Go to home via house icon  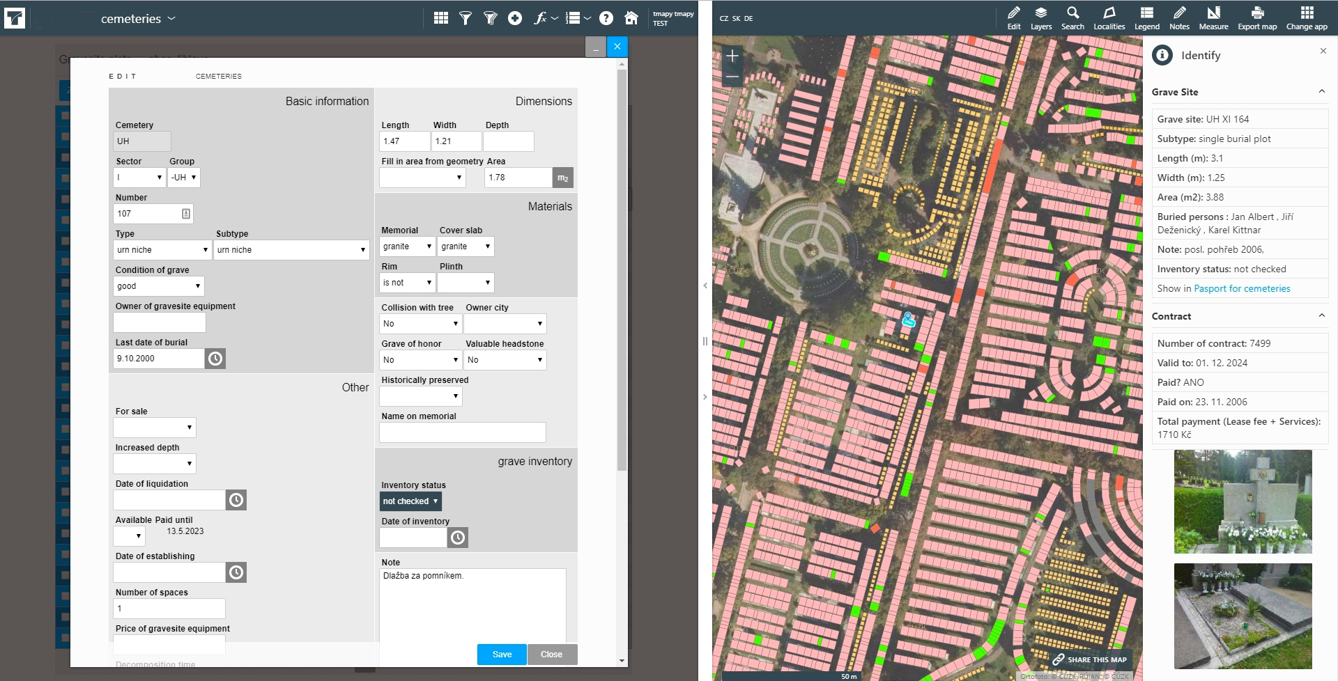coord(631,18)
